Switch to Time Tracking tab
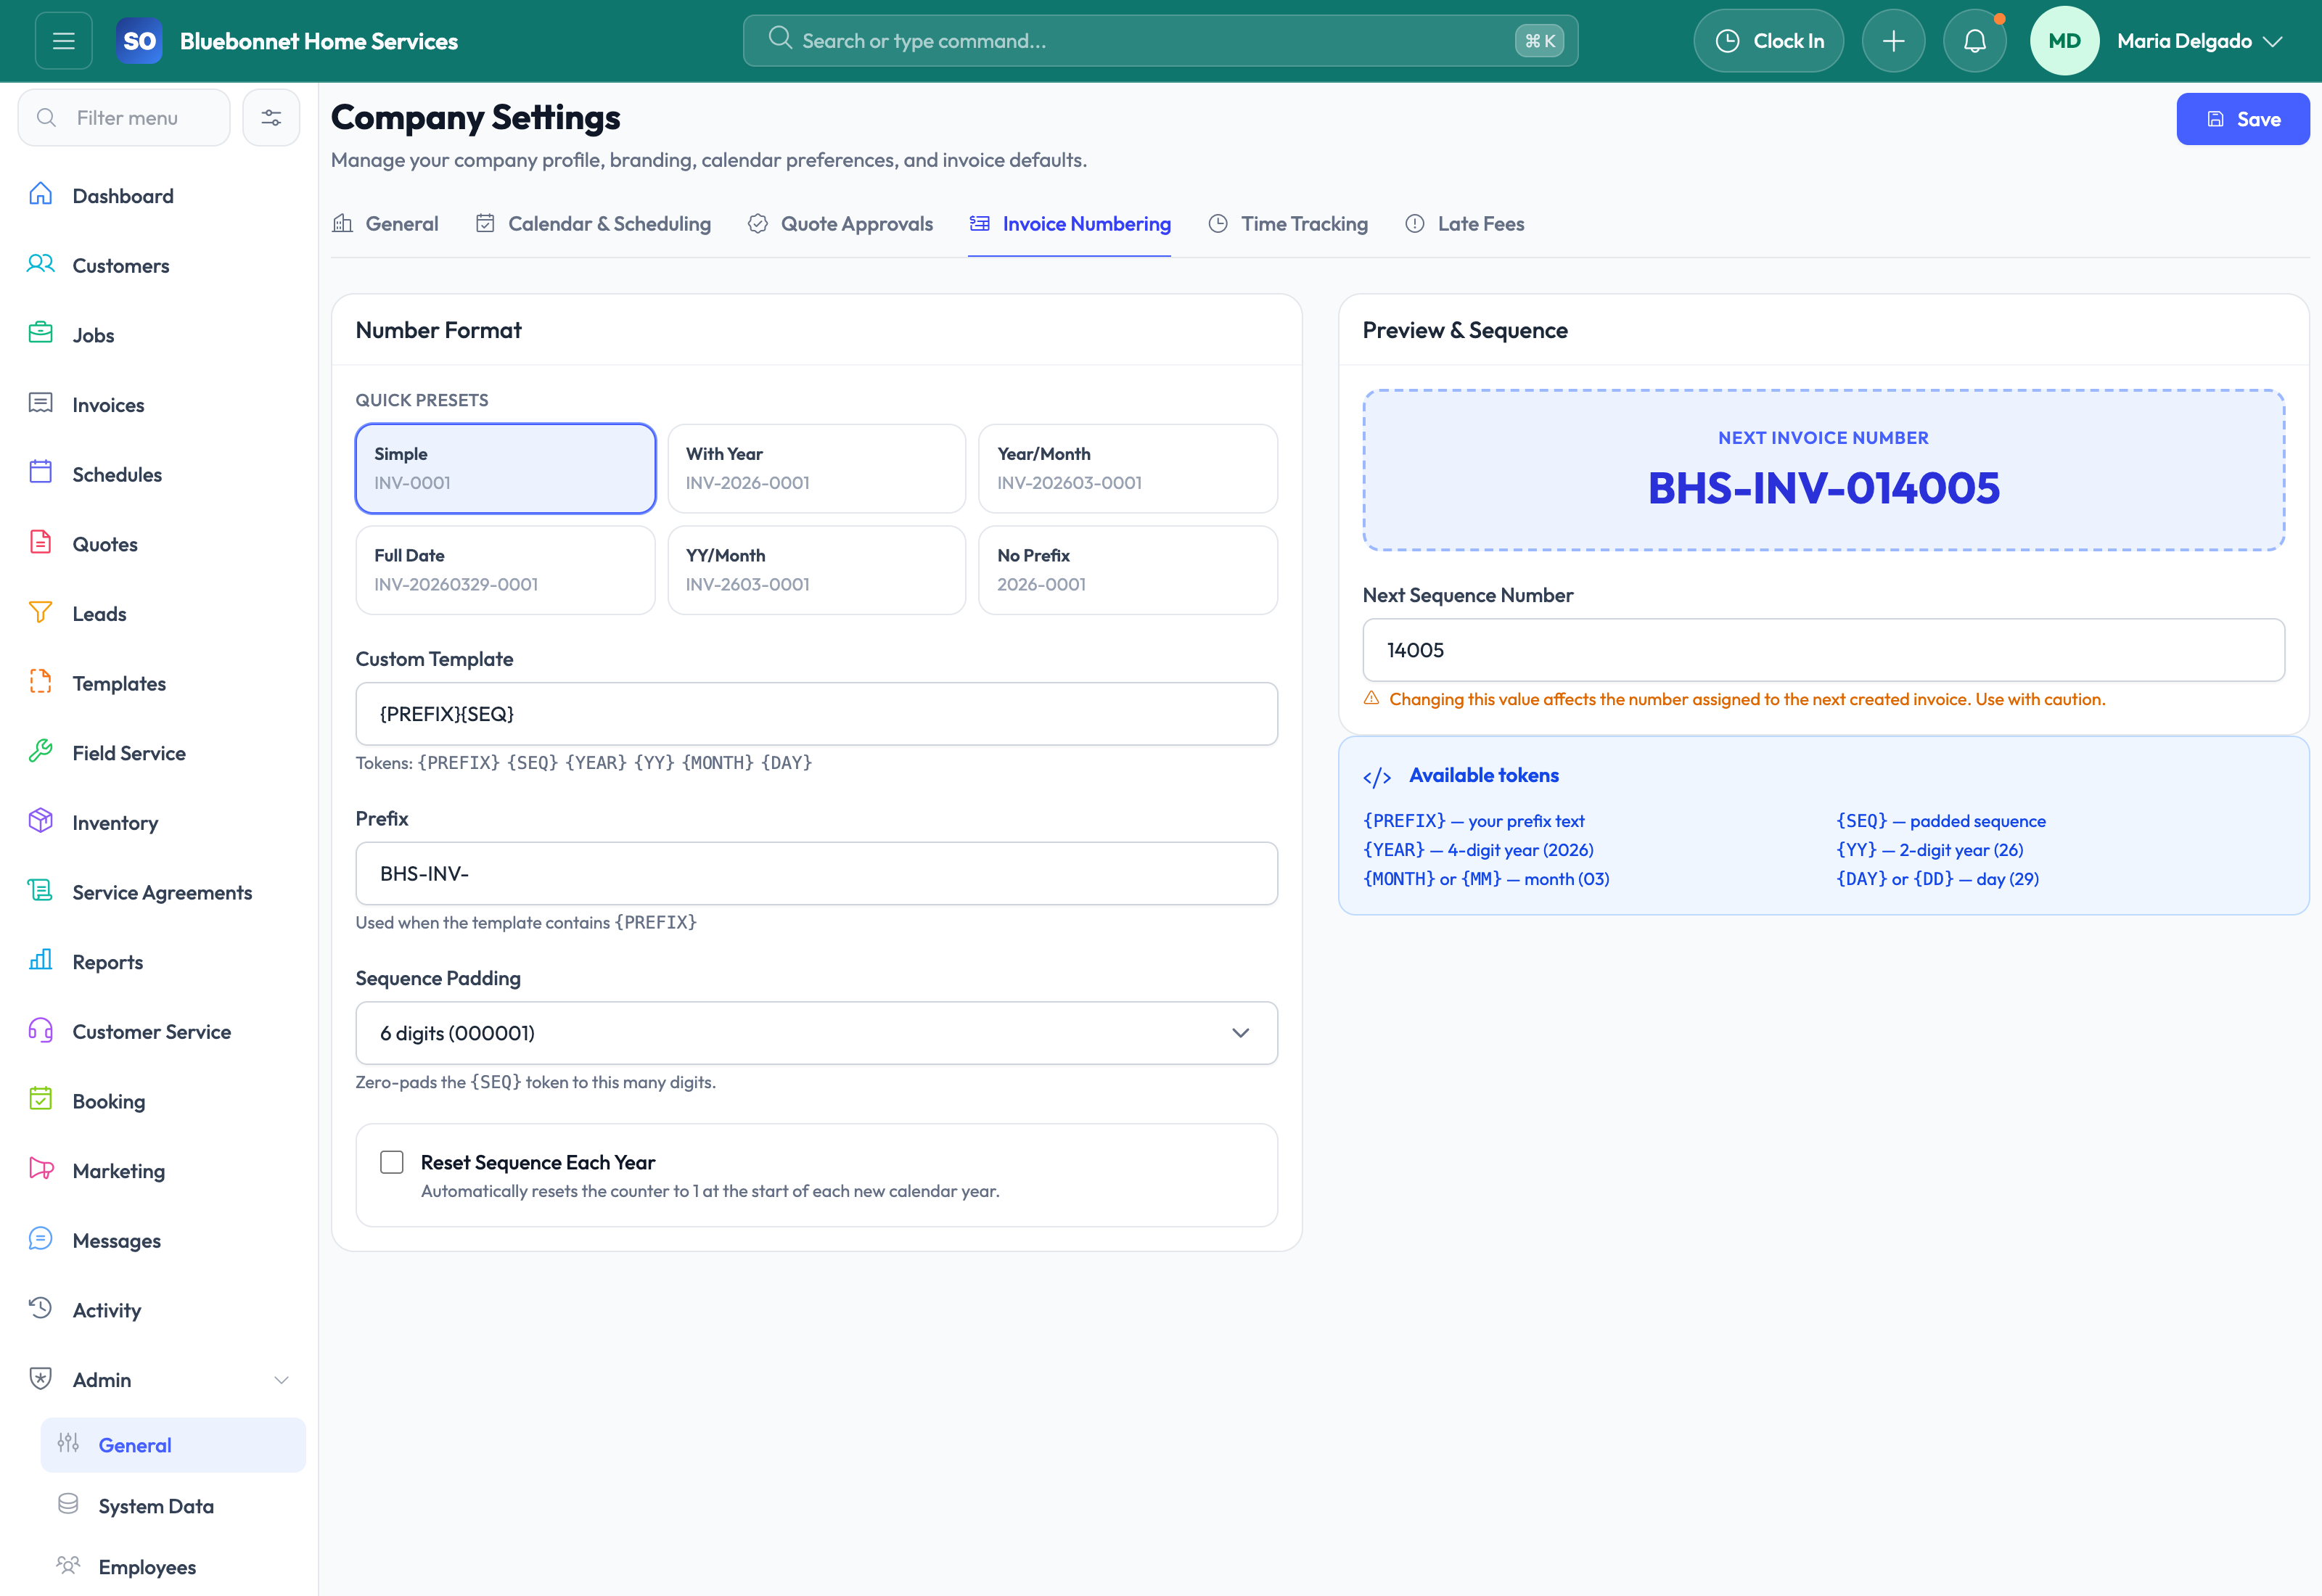The image size is (2322, 1596). 1288,224
